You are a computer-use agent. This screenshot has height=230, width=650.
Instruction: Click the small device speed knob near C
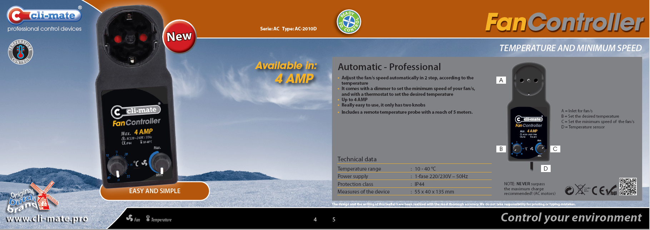[540, 148]
